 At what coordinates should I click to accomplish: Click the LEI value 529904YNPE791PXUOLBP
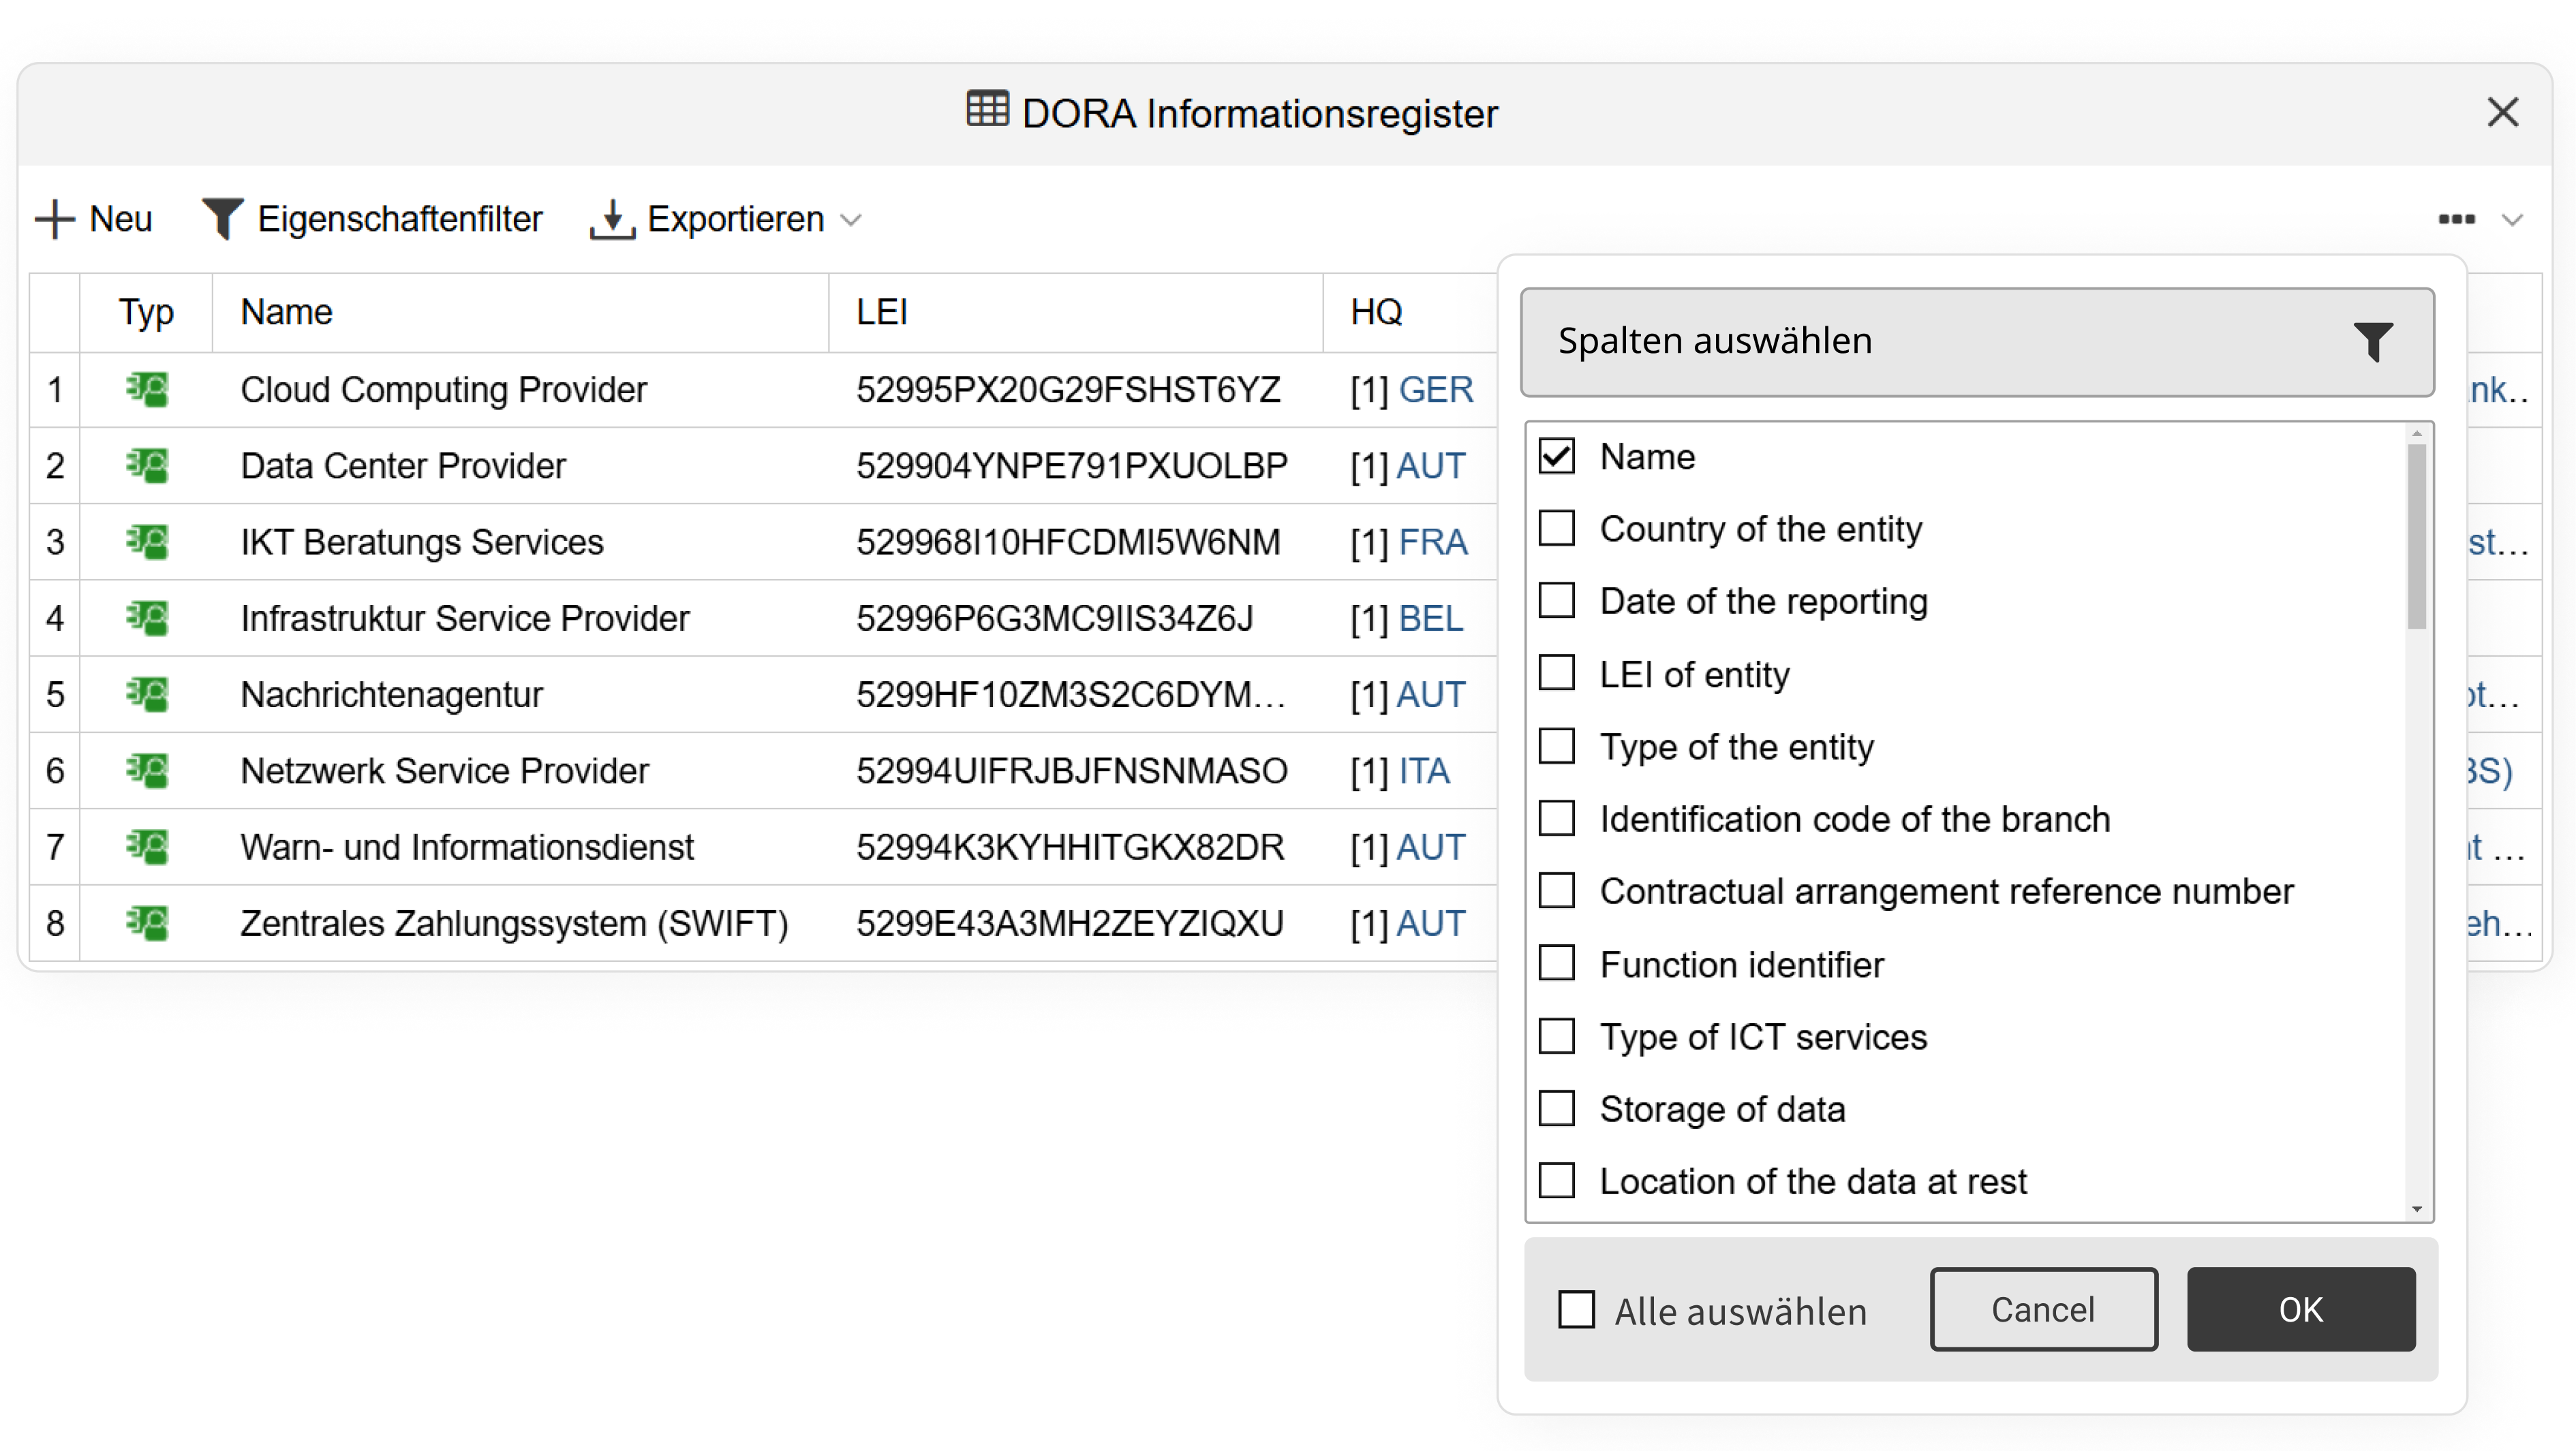1072,466
